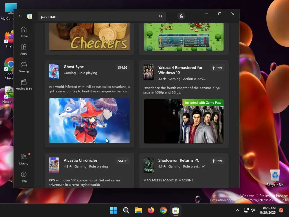The image size is (289, 217).
Task: Click the Alvastia Chronicles 4.2 star rating
Action: pyautogui.click(x=68, y=166)
